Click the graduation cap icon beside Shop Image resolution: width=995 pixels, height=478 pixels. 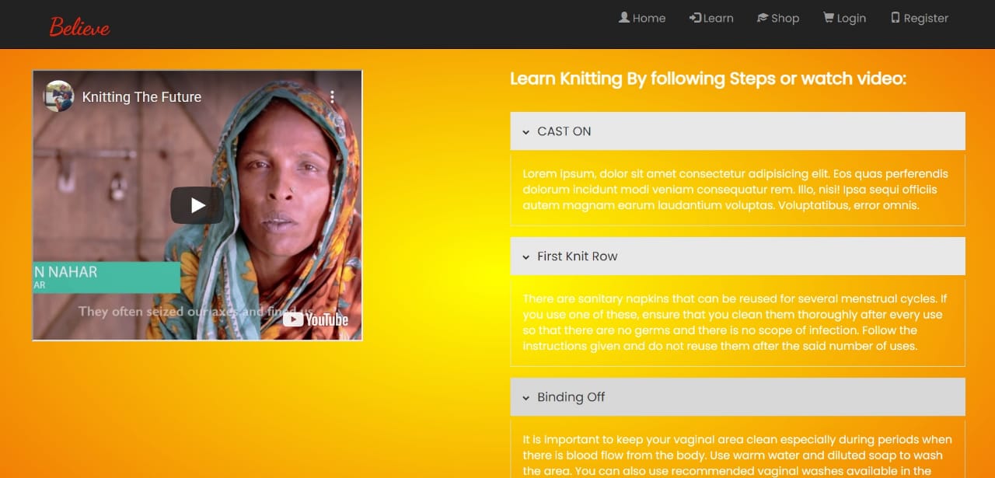(763, 17)
